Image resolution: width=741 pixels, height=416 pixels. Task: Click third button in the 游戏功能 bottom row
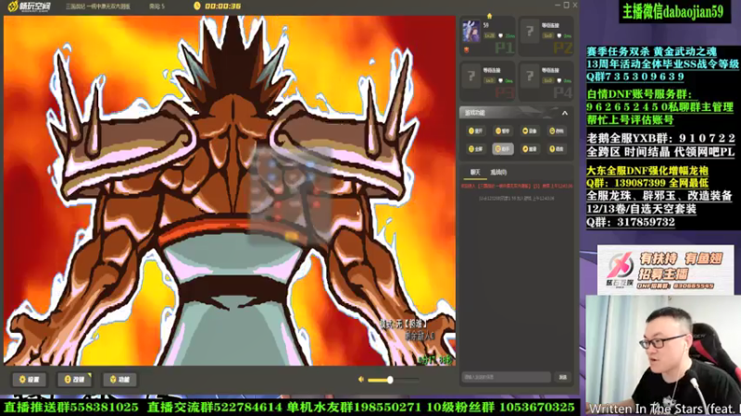coord(529,149)
